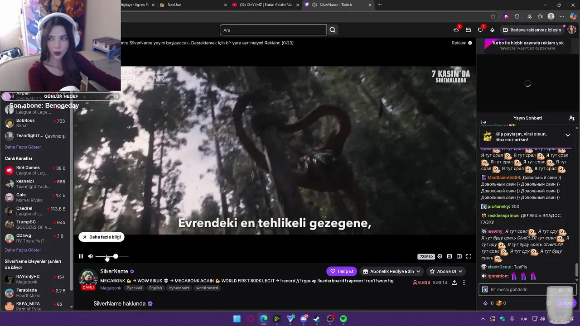Toggle theatre mode in the player
Screen dimensions: 580x326
tap(459, 256)
